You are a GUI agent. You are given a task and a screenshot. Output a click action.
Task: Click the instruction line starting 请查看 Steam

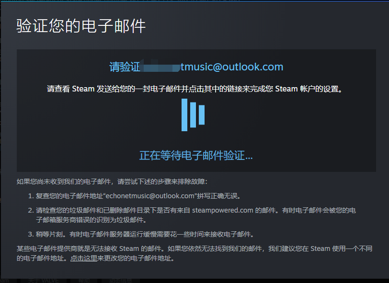pos(195,89)
